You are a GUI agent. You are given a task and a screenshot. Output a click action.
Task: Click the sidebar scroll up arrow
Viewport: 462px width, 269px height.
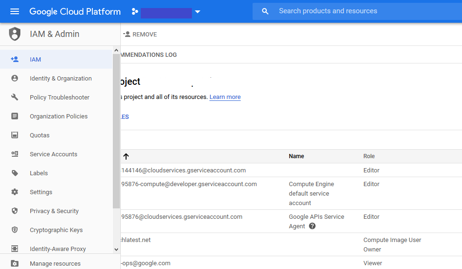[116, 50]
